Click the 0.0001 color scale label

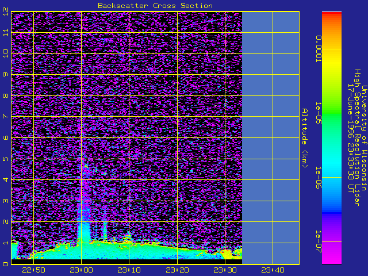click(318, 49)
